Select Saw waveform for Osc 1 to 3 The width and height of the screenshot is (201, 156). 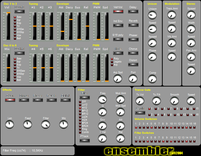tap(15, 17)
